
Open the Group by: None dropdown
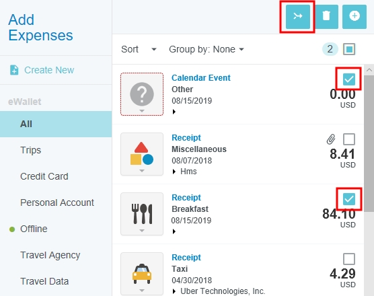pyautogui.click(x=207, y=49)
